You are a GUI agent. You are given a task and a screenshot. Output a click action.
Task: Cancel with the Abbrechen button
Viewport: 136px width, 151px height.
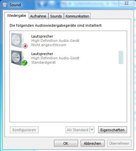coord(93,143)
